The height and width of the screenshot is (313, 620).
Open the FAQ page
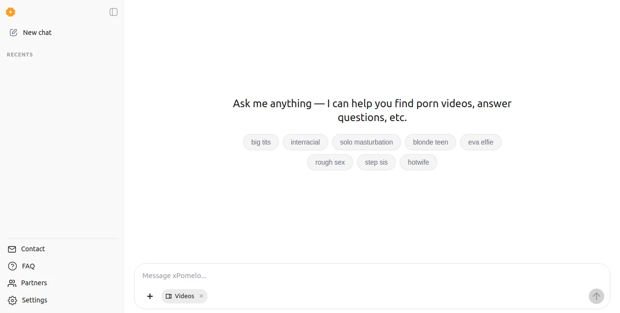[22, 266]
